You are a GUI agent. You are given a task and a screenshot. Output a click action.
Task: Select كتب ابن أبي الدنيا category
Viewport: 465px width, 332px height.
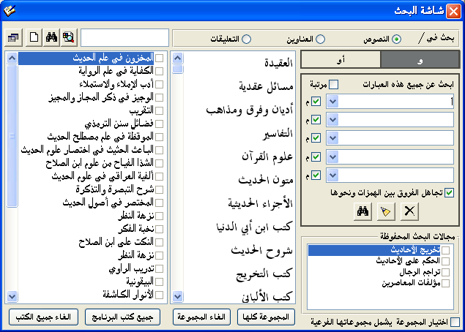[254, 227]
